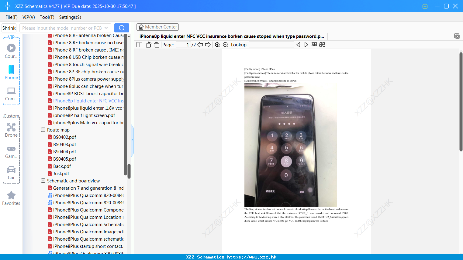Rotate page clockwise
Image resolution: width=463 pixels, height=260 pixels.
(x=157, y=45)
